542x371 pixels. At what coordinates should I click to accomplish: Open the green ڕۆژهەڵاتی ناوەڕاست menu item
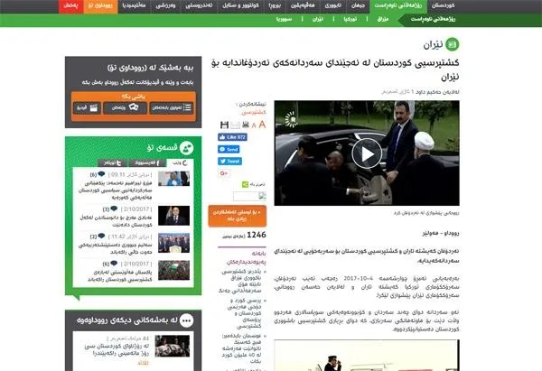click(x=398, y=6)
